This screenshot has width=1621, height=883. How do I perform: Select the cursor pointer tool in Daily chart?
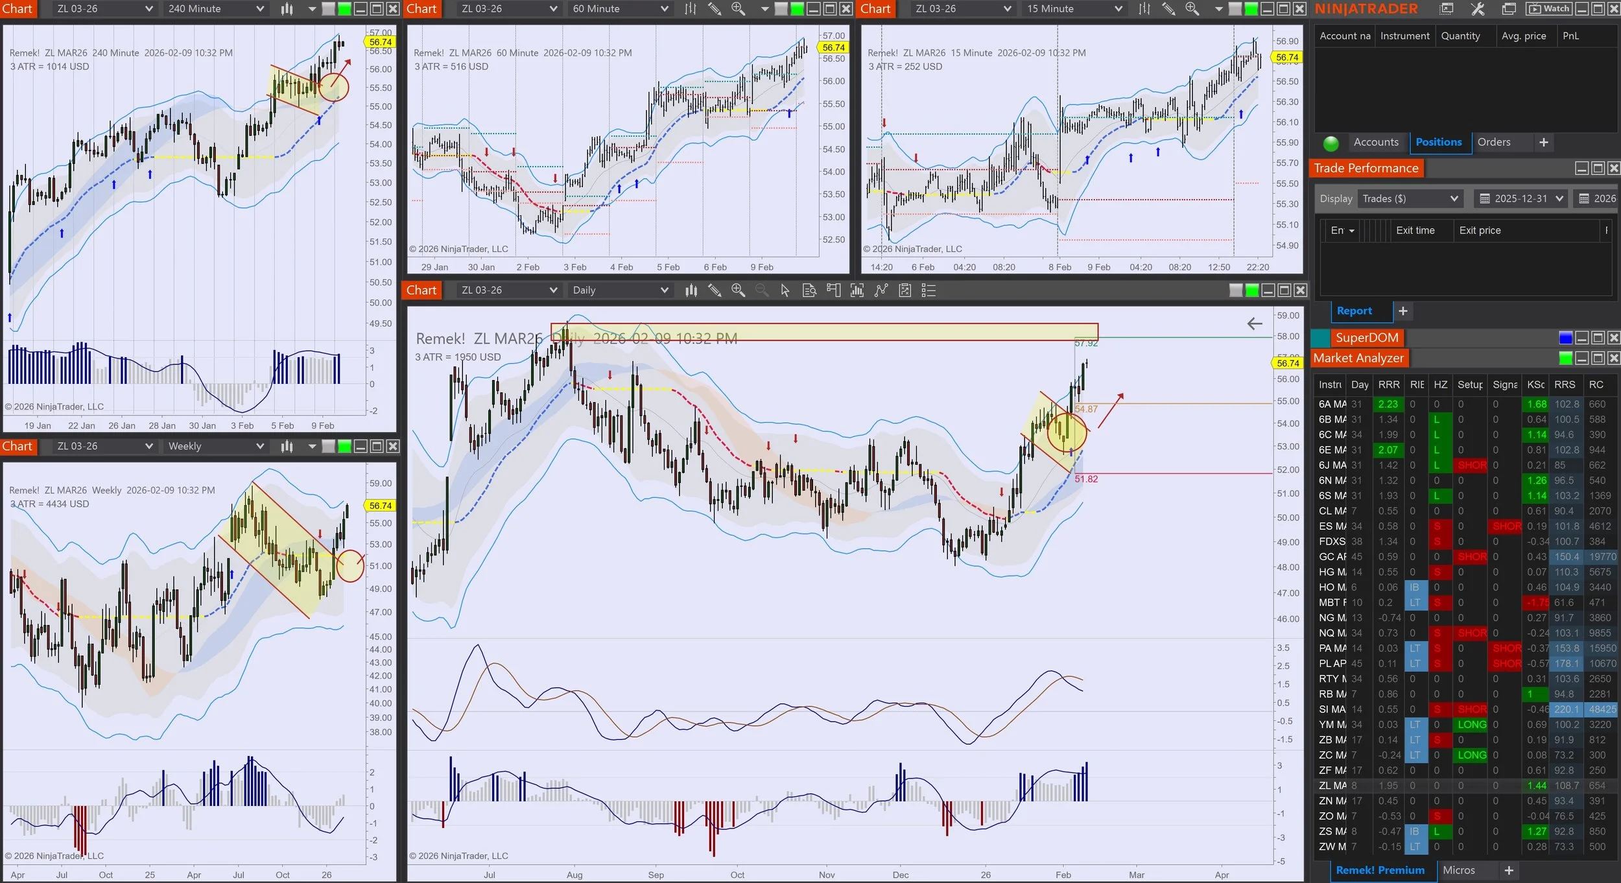tap(785, 290)
